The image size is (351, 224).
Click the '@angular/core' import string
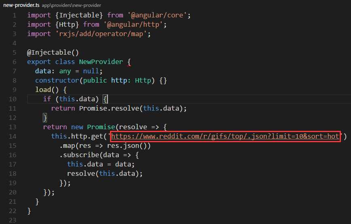(x=157, y=15)
